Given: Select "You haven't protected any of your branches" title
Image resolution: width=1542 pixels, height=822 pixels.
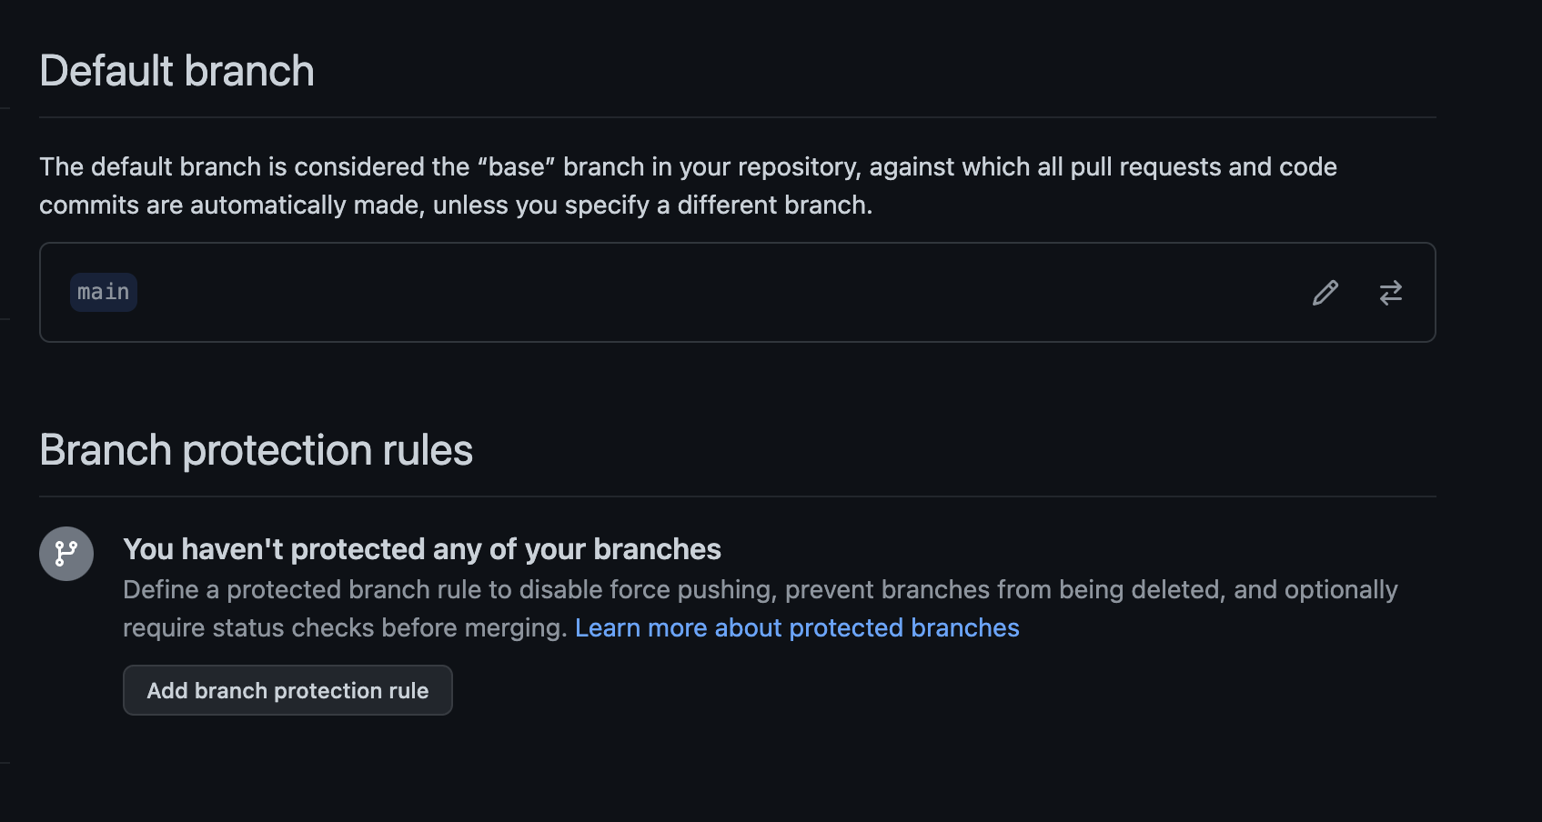Looking at the screenshot, I should click(422, 549).
